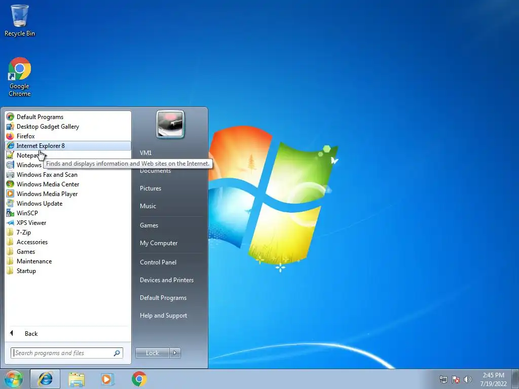Open Internet Explorer from the taskbar

[x=45, y=379]
